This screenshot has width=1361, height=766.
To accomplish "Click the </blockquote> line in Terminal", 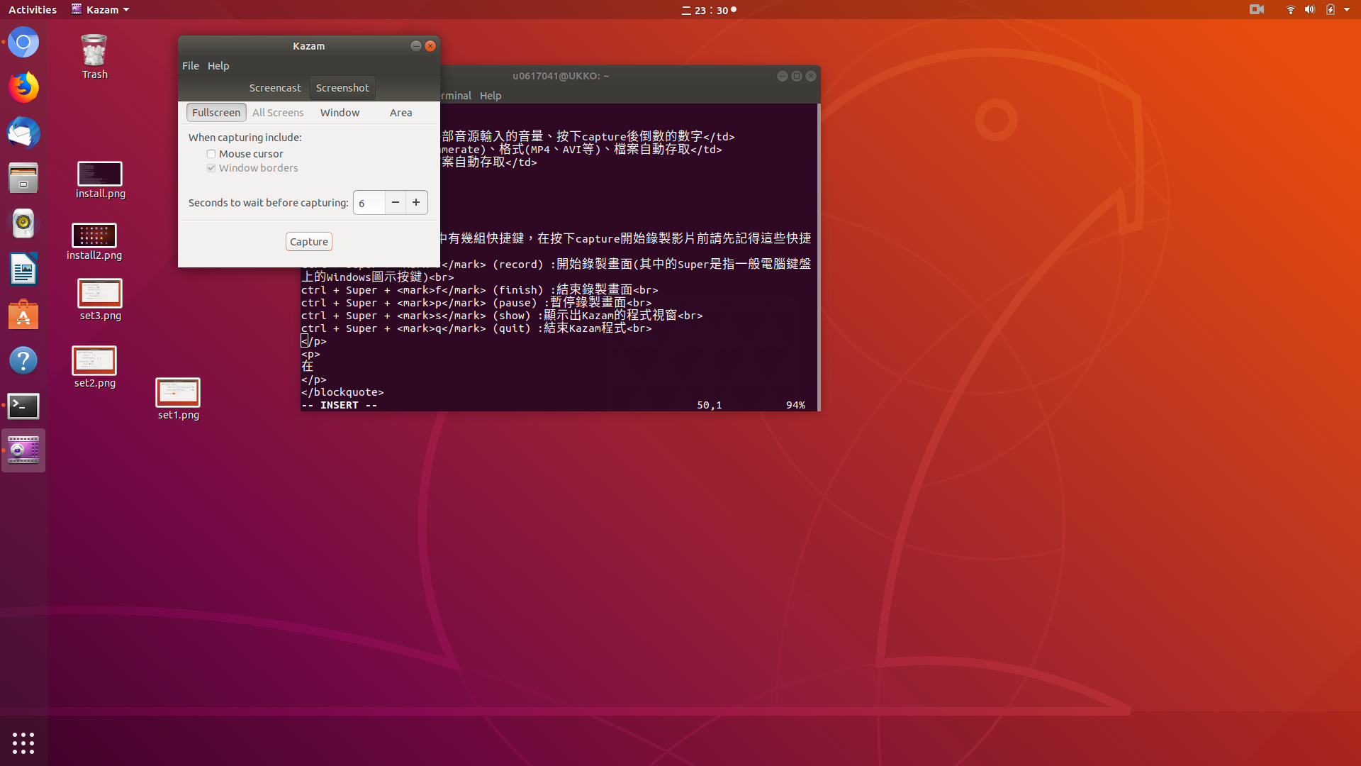I will pos(342,392).
